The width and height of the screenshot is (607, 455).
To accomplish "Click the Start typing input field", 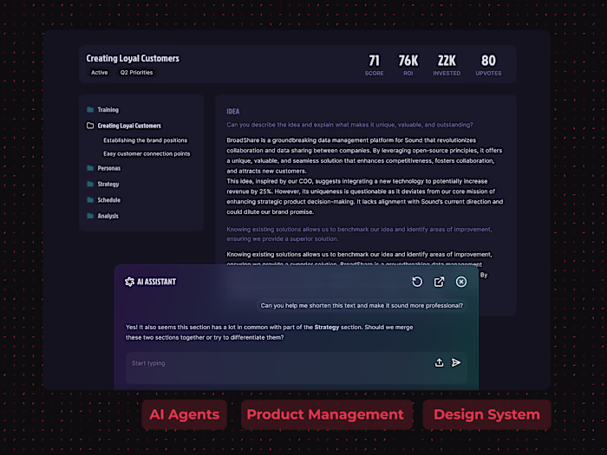I will click(297, 367).
